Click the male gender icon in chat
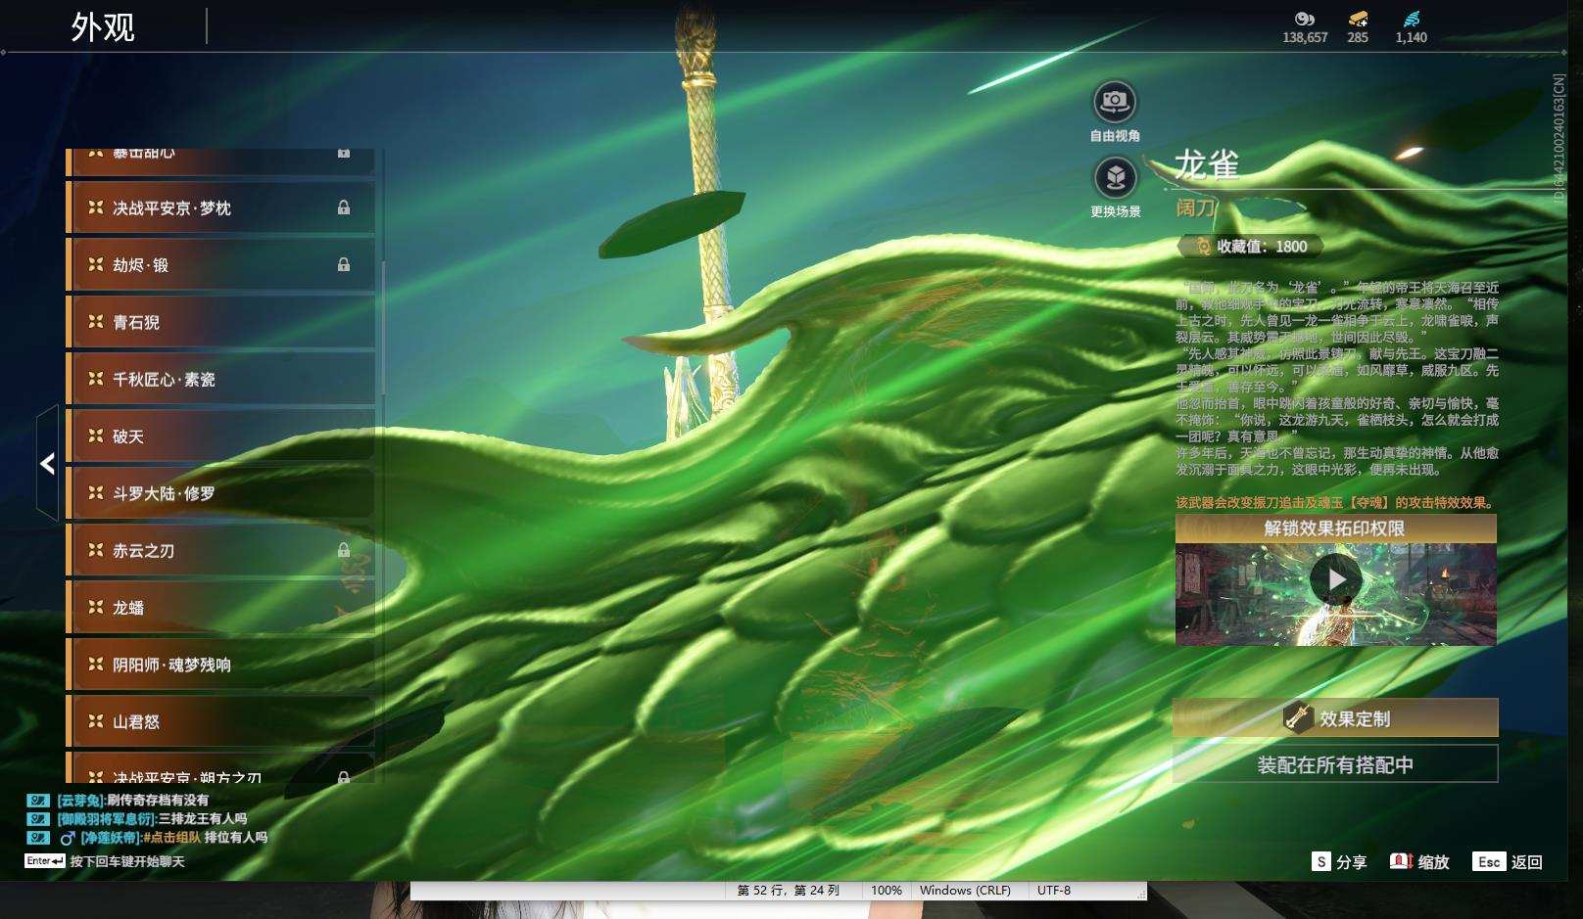This screenshot has height=919, width=1583. coord(68,838)
